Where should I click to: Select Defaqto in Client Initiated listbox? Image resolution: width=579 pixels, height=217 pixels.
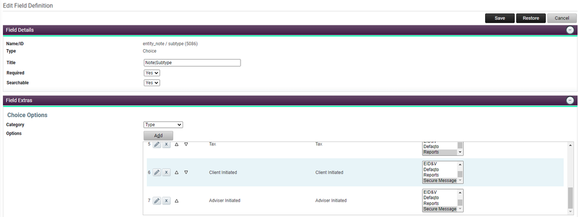pos(439,170)
